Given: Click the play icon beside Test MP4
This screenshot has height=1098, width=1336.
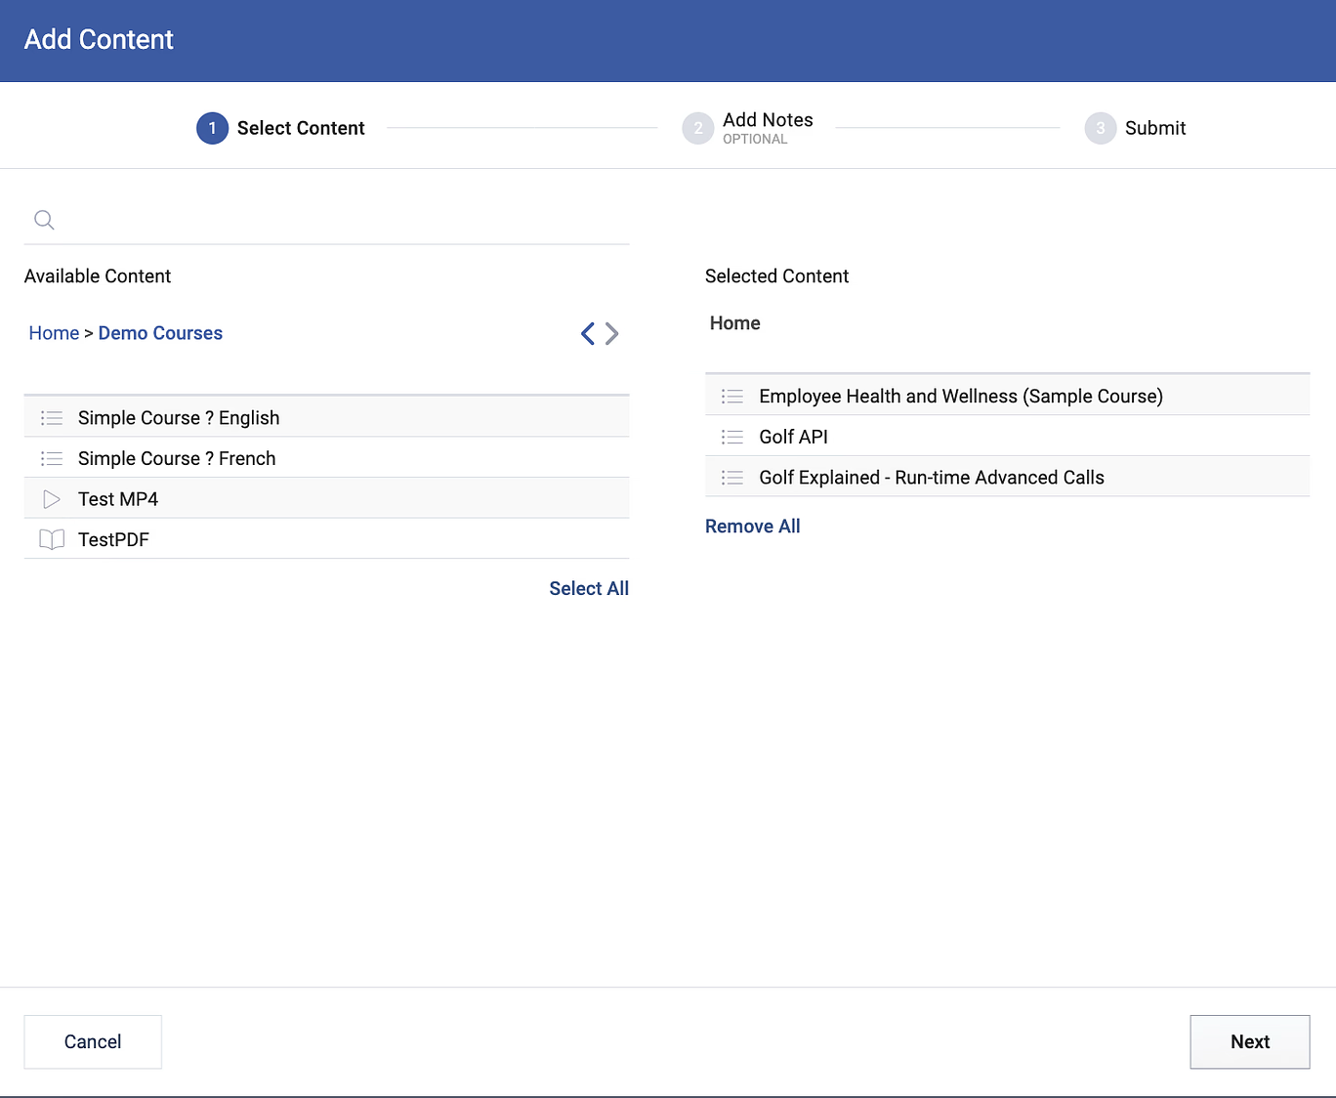Looking at the screenshot, I should [52, 499].
